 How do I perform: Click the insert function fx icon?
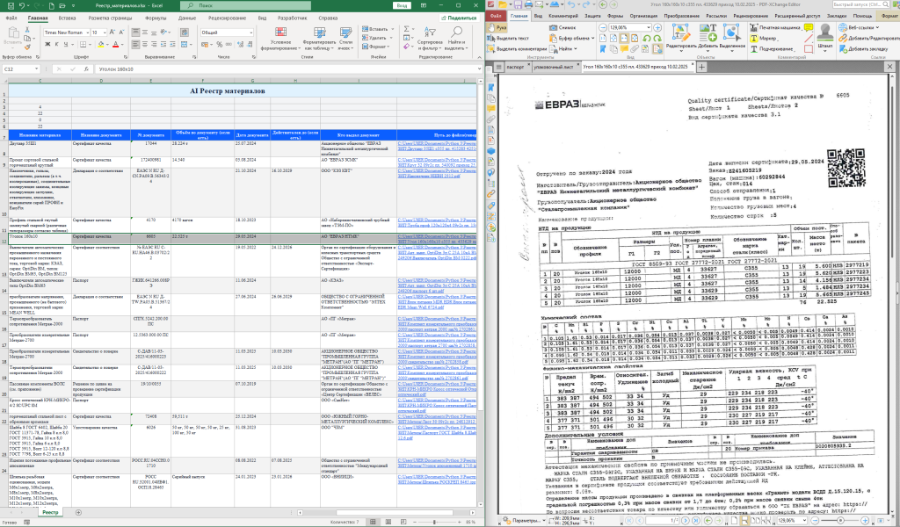click(x=87, y=69)
